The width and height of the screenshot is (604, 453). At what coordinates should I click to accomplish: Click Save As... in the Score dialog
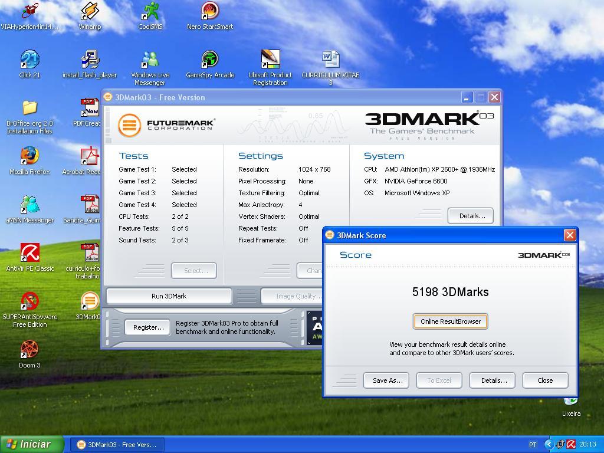coord(386,380)
